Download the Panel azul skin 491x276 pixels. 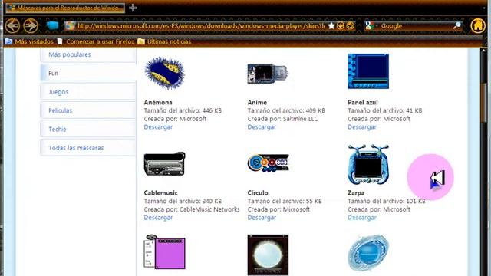coord(362,127)
